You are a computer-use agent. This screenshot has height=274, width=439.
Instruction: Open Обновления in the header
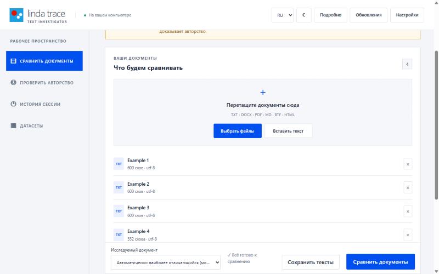368,15
